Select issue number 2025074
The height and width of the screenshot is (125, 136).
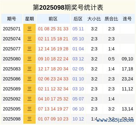[x=12, y=39]
